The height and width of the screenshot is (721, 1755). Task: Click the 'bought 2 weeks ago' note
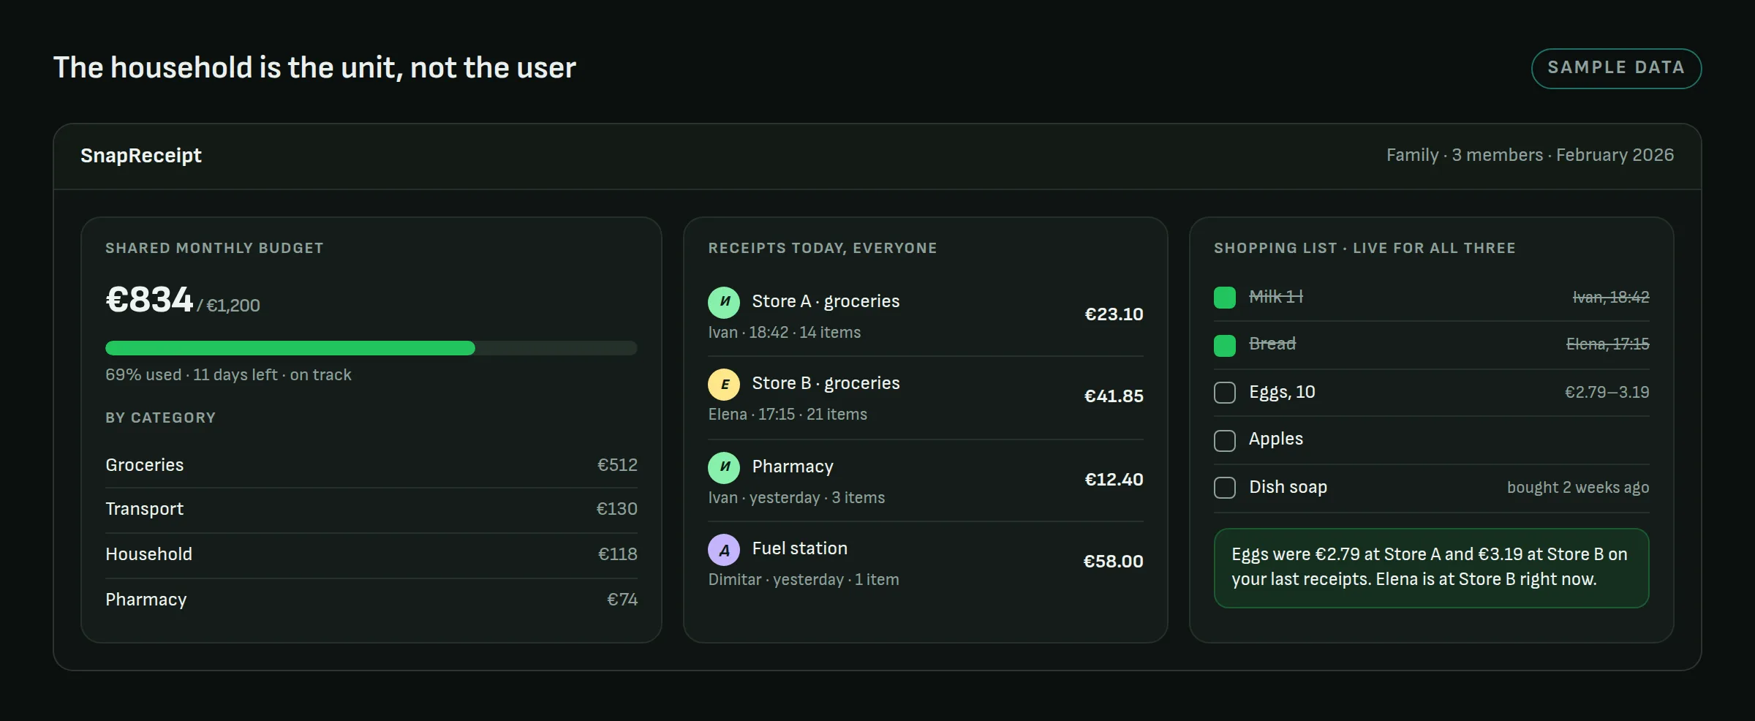coord(1578,488)
